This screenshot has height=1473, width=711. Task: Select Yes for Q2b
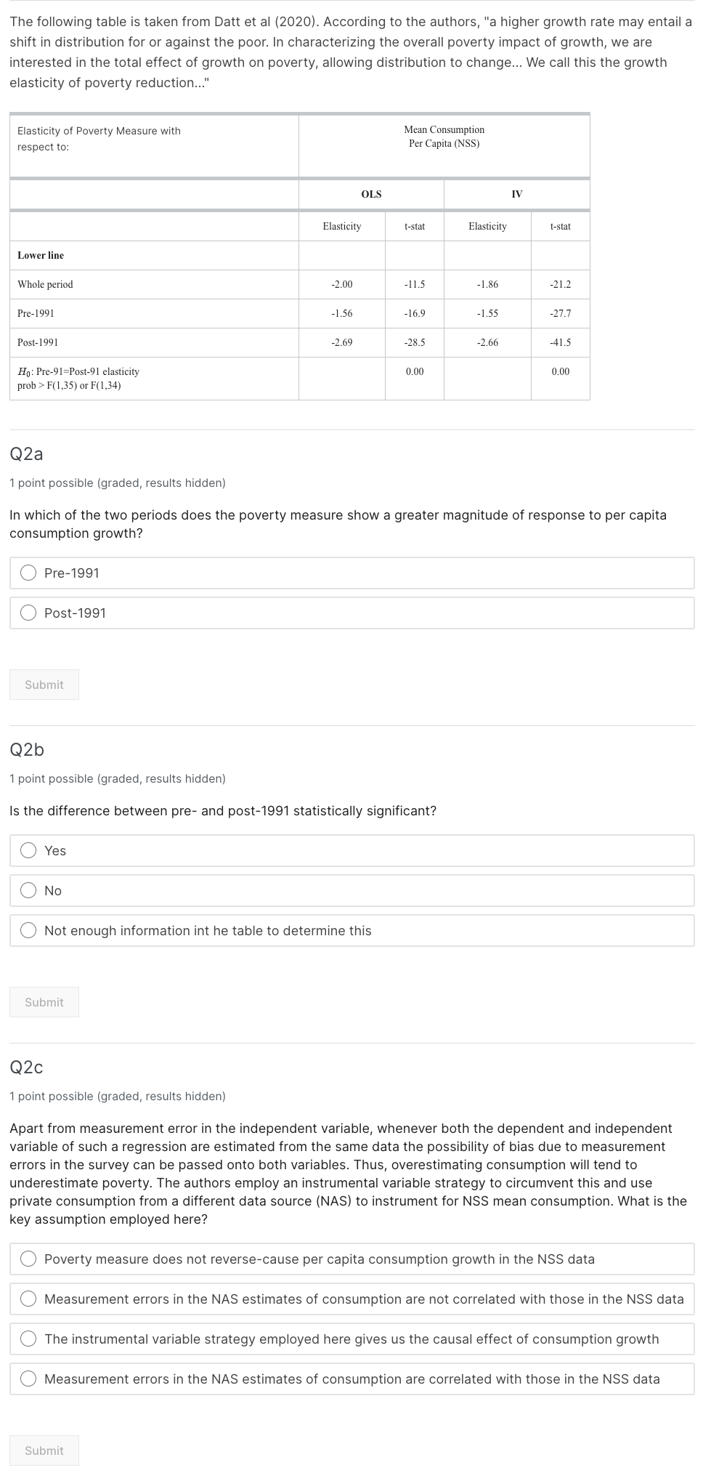[29, 850]
